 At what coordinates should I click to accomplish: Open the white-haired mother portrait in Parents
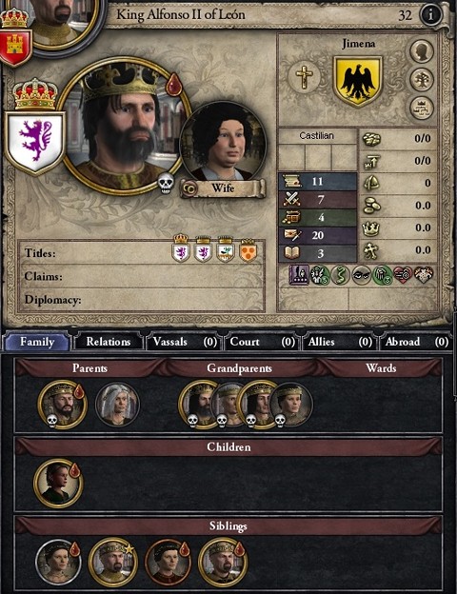coord(117,405)
